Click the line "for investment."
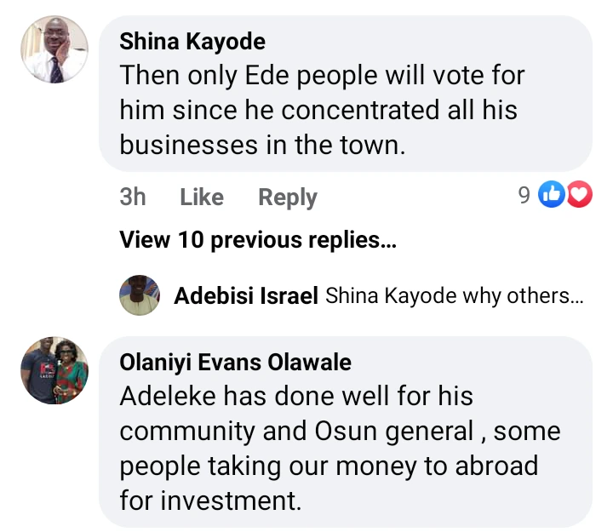 coord(210,501)
